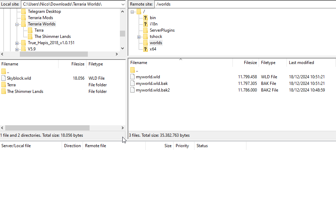336x223 pixels.
Task: Open the Terra folder in local file list
Action: coord(12,85)
